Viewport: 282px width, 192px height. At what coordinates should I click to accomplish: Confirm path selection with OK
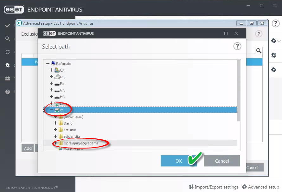click(x=179, y=161)
